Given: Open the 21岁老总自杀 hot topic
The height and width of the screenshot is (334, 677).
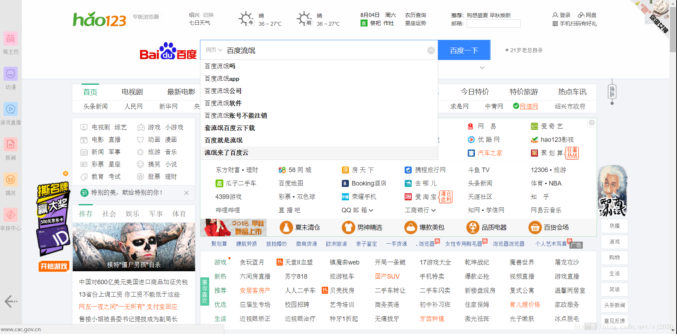Looking at the screenshot, I should point(526,50).
